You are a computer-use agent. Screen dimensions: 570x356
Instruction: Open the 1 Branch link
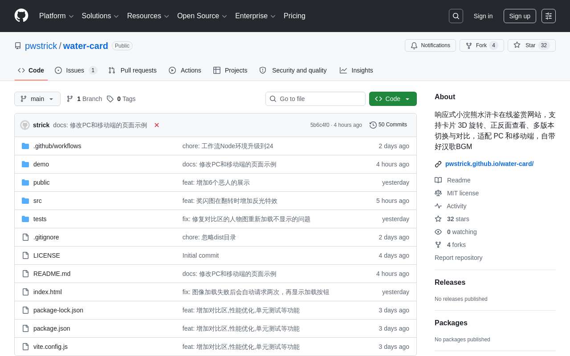coord(84,99)
